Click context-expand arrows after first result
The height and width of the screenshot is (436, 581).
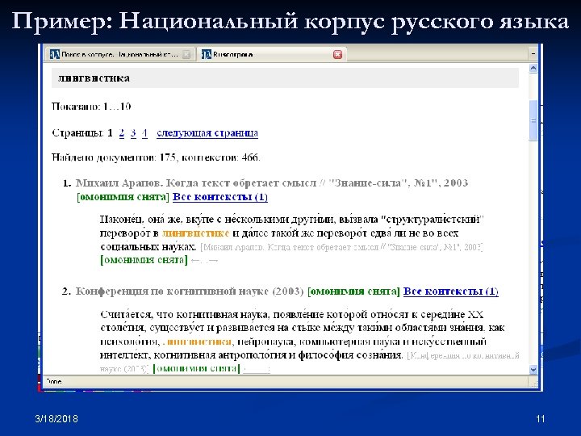[x=204, y=261]
